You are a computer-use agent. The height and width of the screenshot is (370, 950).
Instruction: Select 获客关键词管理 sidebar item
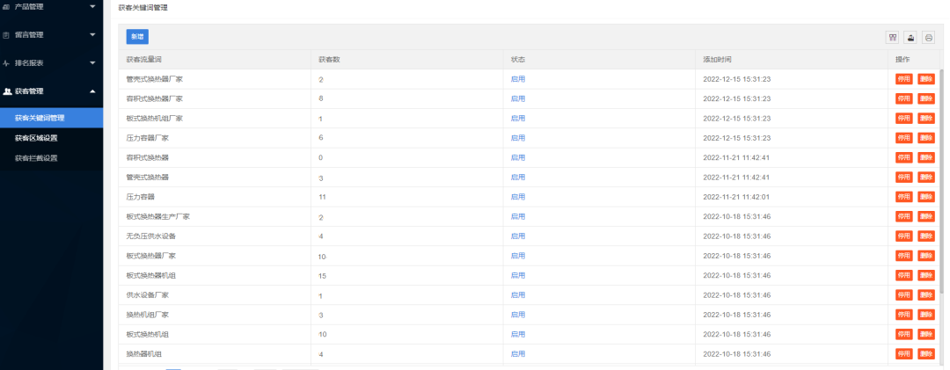(x=40, y=118)
